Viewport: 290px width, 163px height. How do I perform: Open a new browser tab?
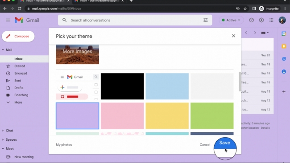click(x=131, y=1)
